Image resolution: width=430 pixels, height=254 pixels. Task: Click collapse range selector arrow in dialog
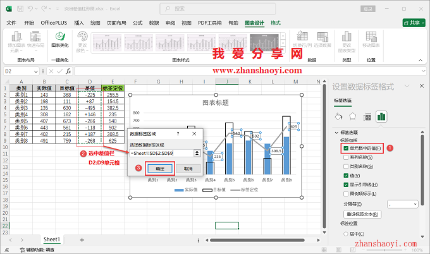tap(197, 153)
